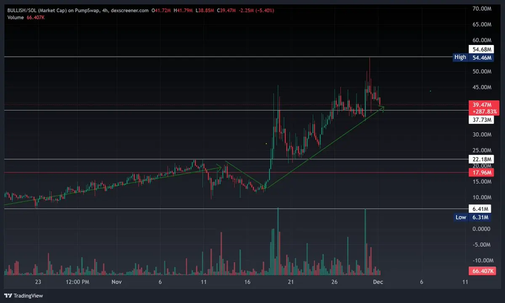Click the 65.00M axis value
The image size is (505, 303).
[x=482, y=24]
